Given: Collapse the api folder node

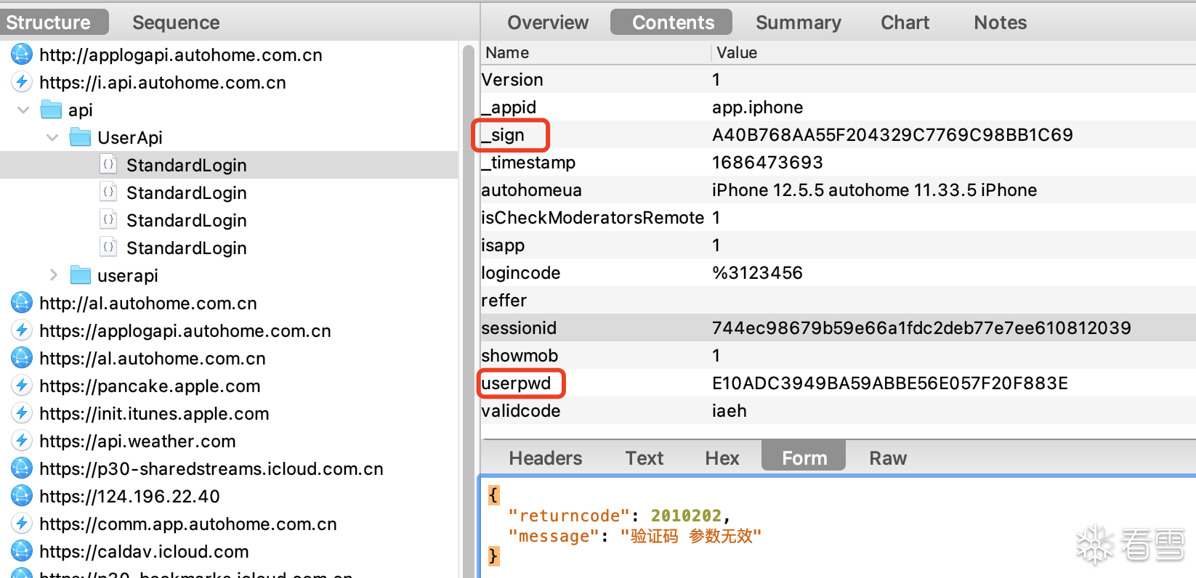Looking at the screenshot, I should pyautogui.click(x=23, y=110).
